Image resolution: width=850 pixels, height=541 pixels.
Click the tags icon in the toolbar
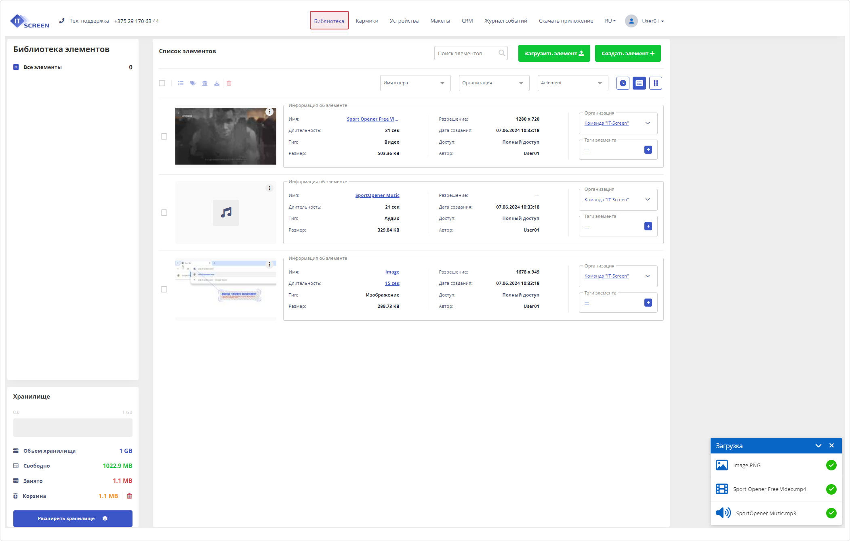pos(193,83)
